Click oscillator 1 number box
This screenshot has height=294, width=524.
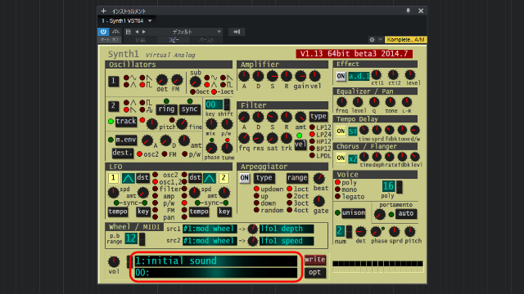pyautogui.click(x=113, y=81)
